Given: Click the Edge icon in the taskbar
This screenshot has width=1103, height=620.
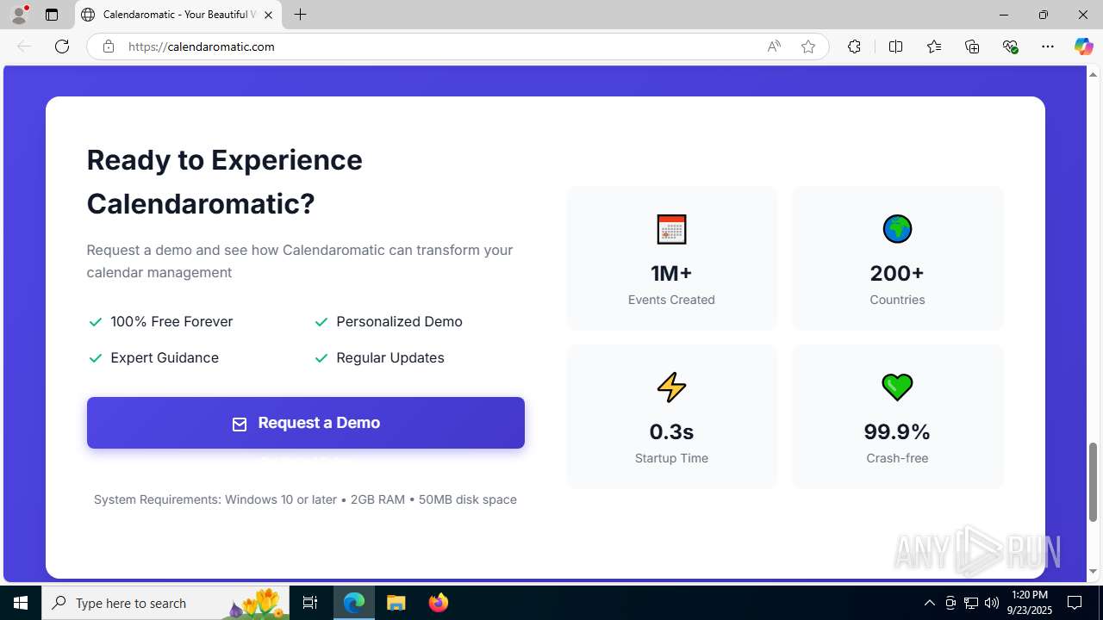Looking at the screenshot, I should click(354, 603).
